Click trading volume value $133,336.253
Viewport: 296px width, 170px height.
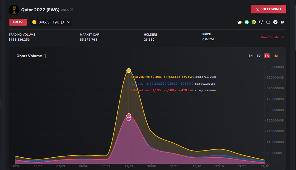coord(19,40)
